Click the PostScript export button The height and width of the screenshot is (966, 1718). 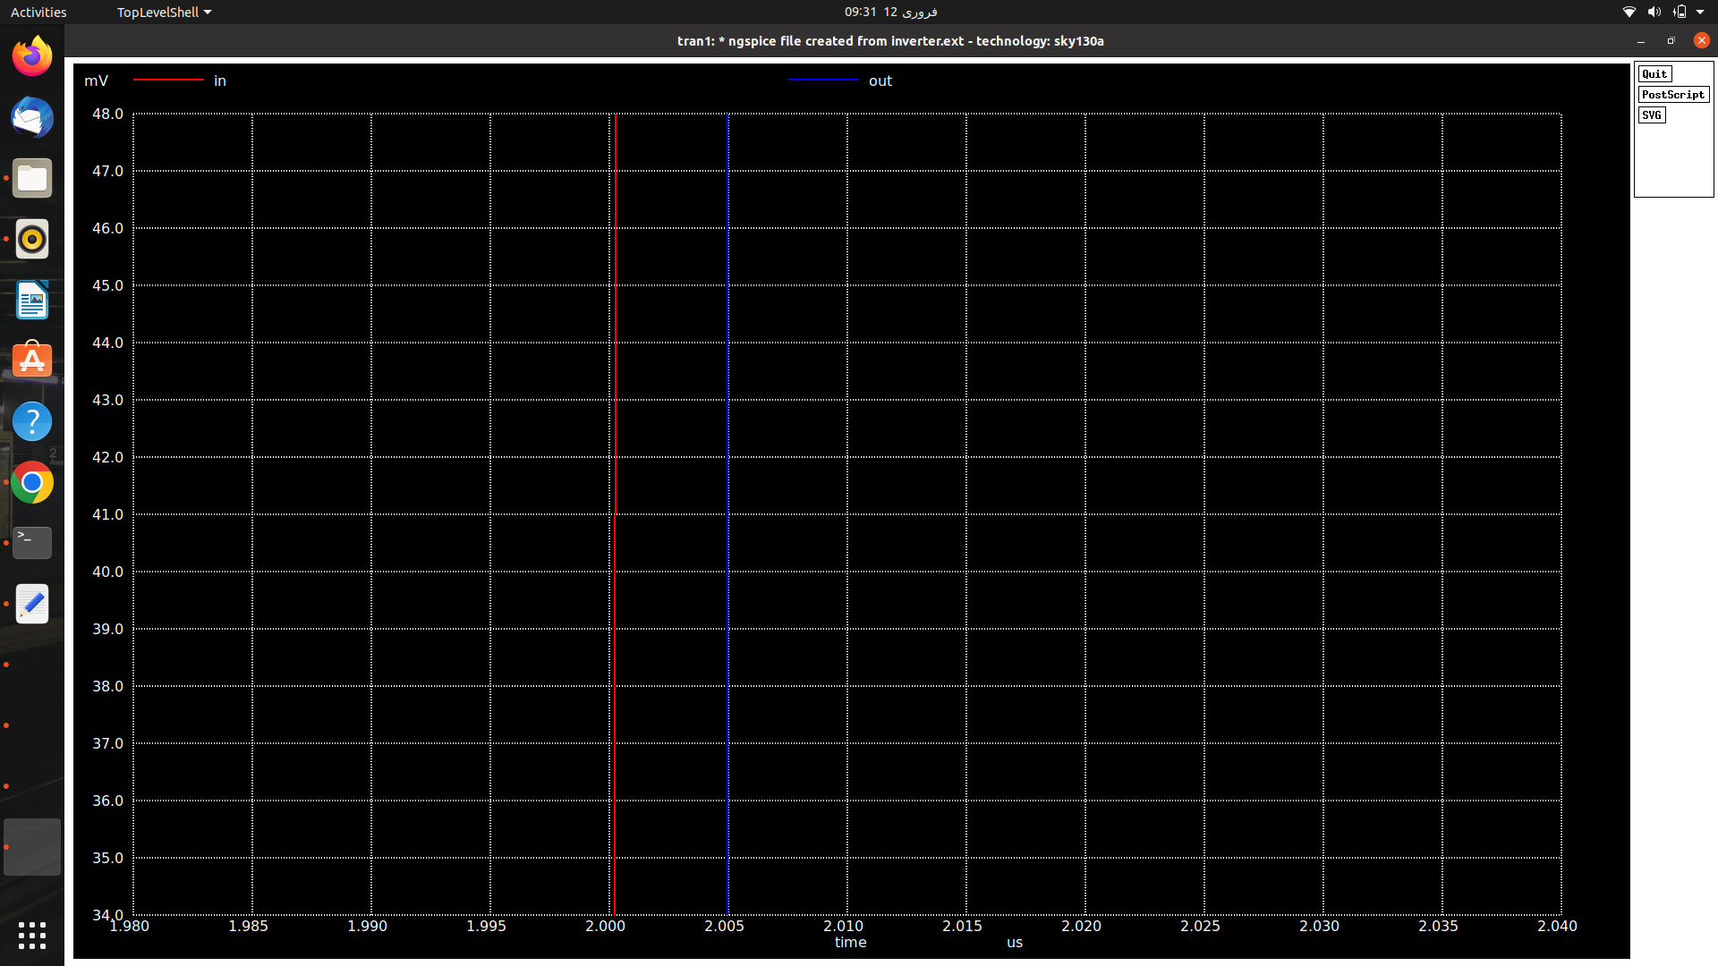[x=1672, y=95]
